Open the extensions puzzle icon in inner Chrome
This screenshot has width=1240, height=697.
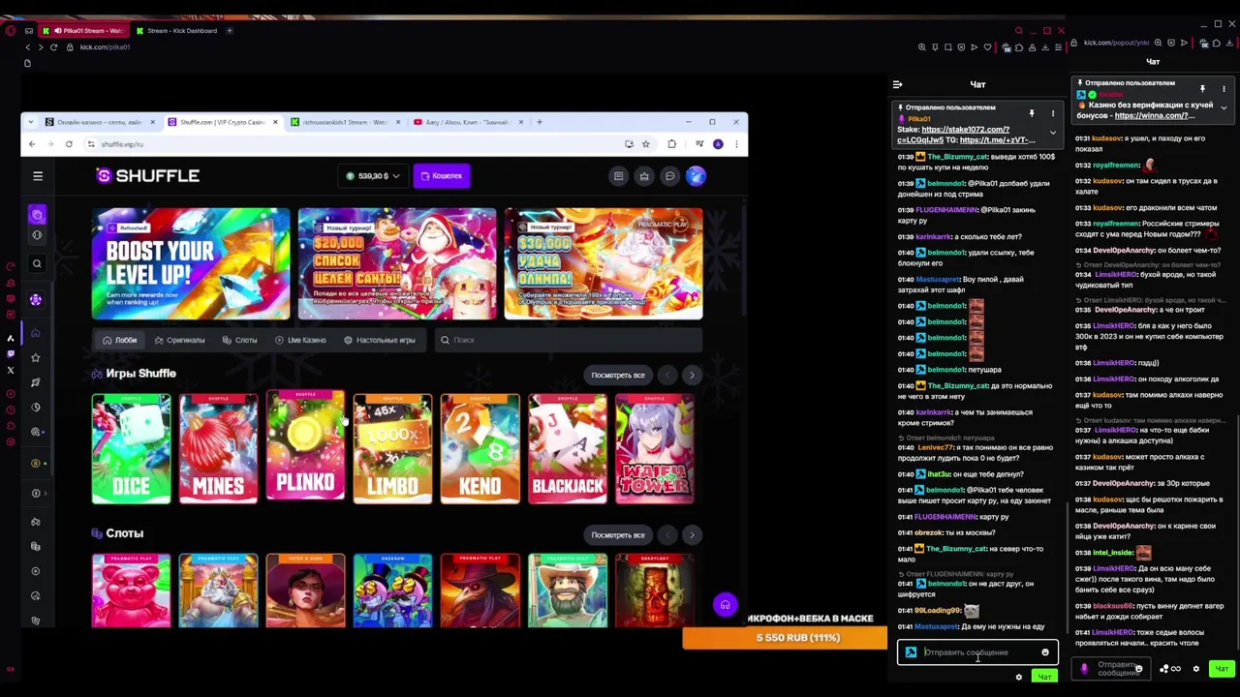click(x=671, y=144)
